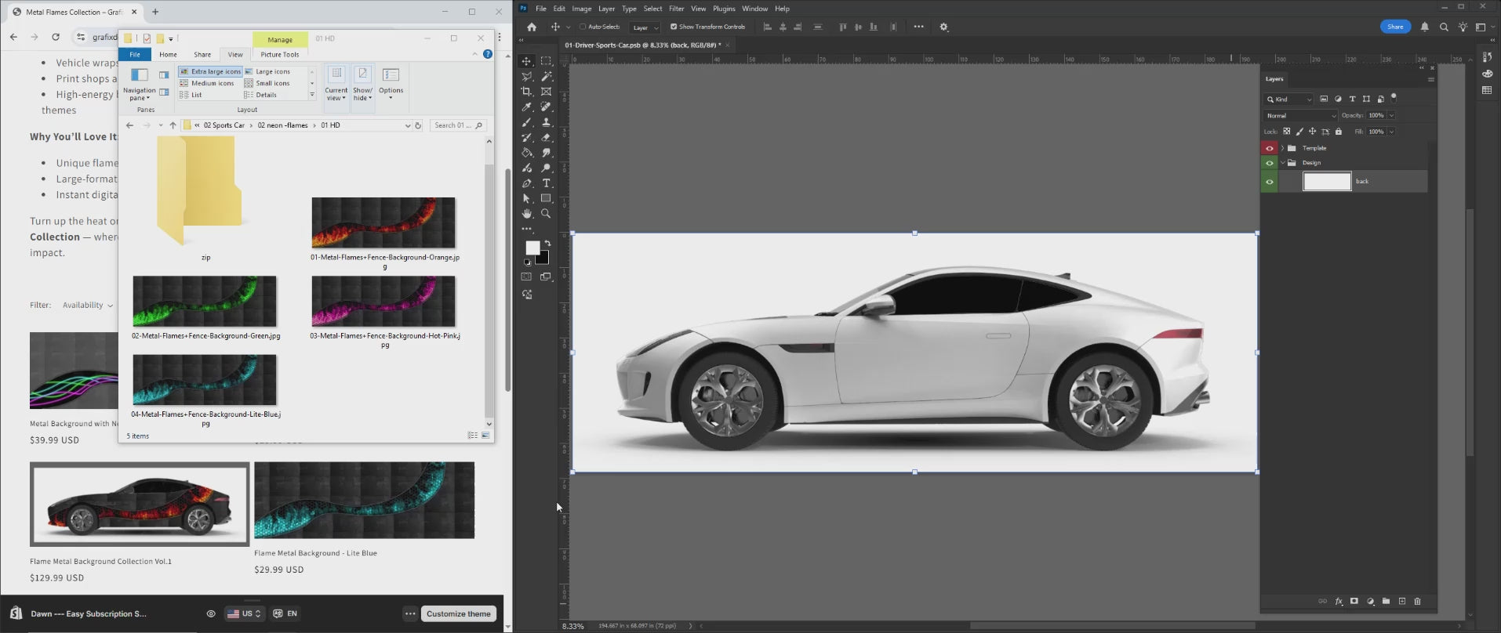Select the Green flames background thumbnail
1501x633 pixels.
pyautogui.click(x=205, y=301)
